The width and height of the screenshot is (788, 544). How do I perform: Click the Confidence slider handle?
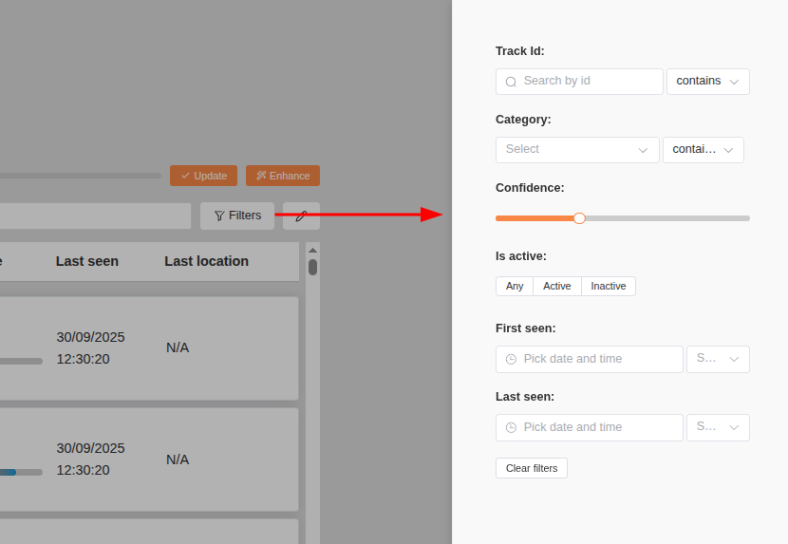click(579, 218)
